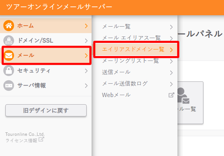Viewport: 224px width, 156px height.
Task: Expand the セキュリティ chevron arrow
Action: point(86,71)
